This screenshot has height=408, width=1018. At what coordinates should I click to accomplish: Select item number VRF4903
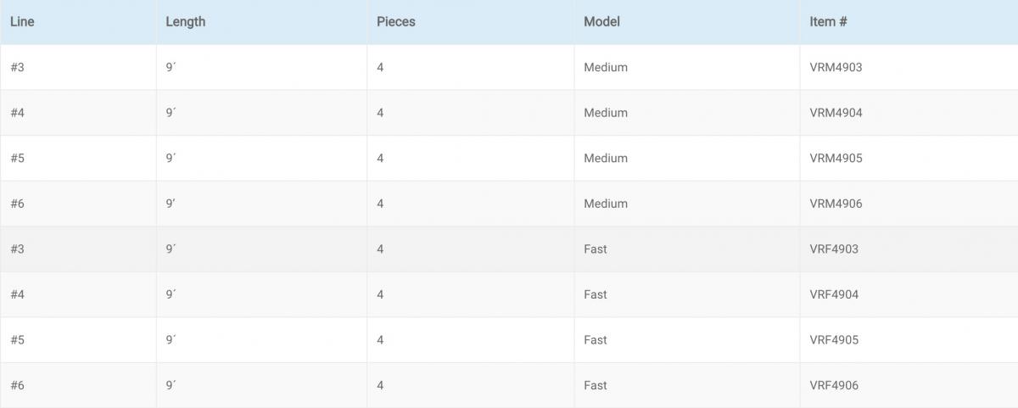click(834, 249)
